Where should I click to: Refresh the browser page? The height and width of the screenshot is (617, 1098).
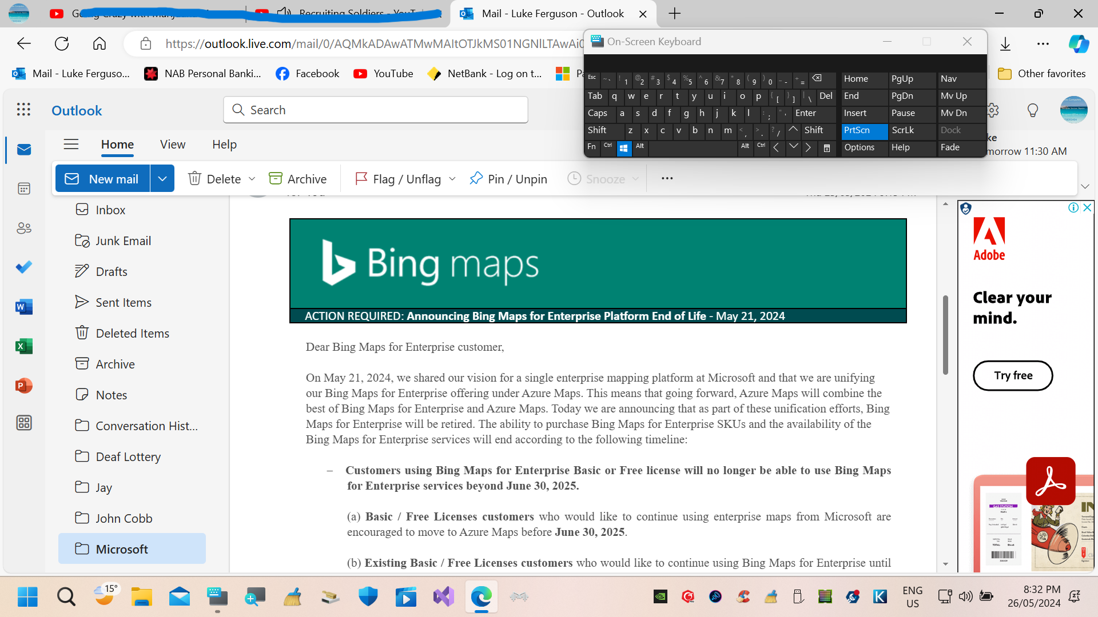pos(62,43)
